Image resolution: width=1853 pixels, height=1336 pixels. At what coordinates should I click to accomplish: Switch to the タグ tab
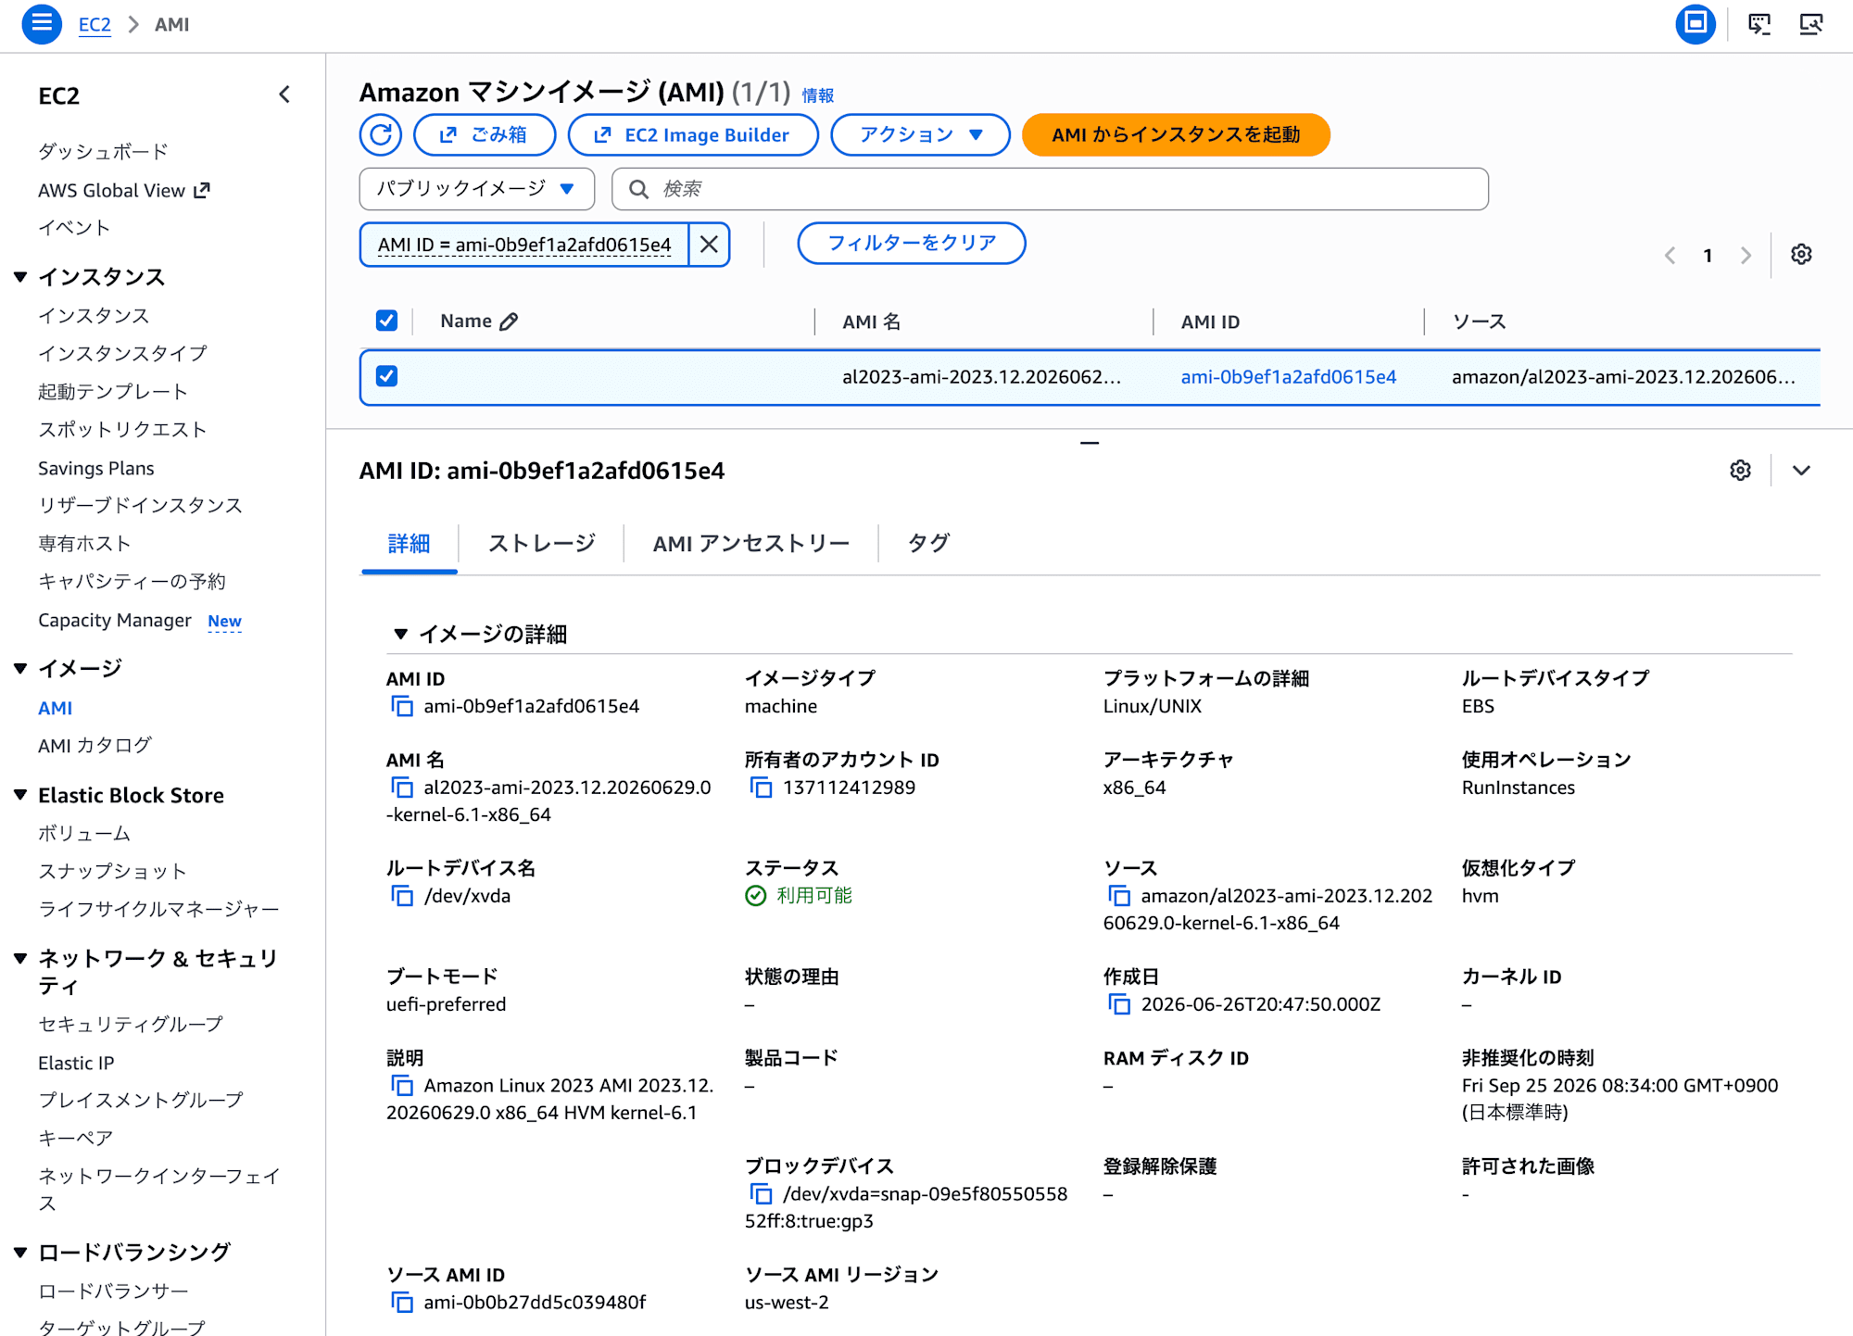[928, 544]
